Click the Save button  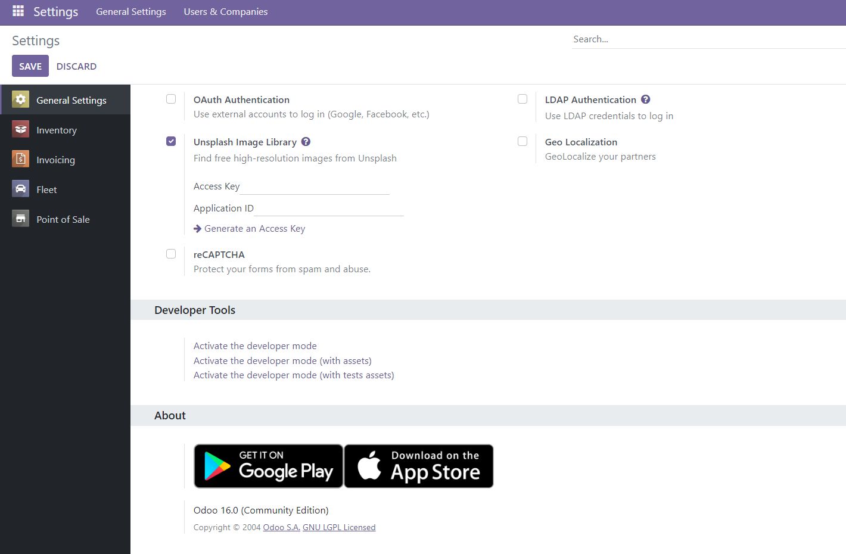(30, 66)
